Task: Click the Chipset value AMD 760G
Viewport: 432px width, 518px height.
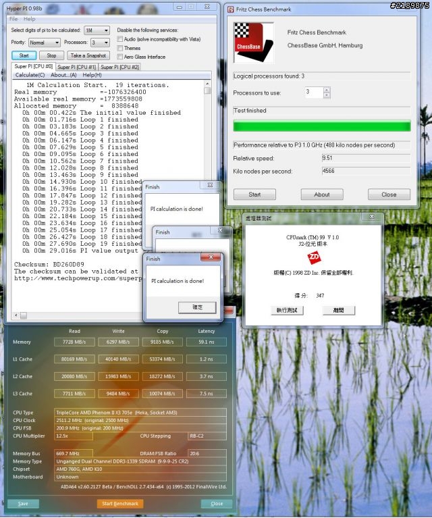Action: pos(140,469)
